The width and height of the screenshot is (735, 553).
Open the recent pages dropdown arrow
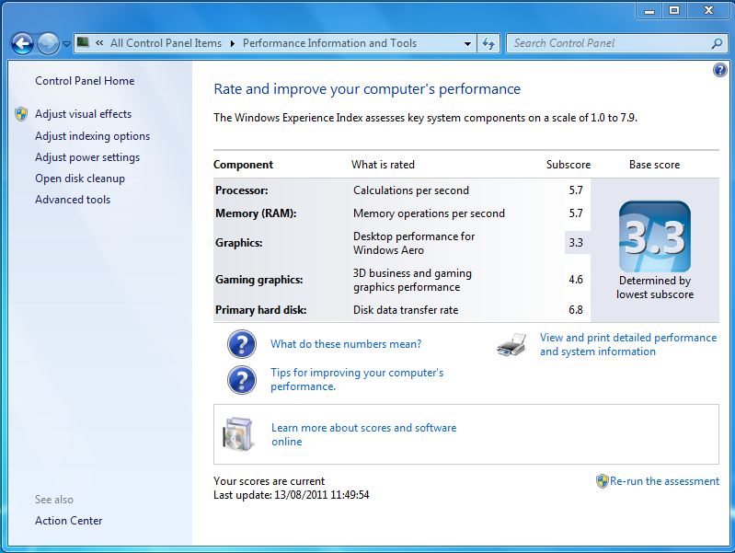coord(66,44)
